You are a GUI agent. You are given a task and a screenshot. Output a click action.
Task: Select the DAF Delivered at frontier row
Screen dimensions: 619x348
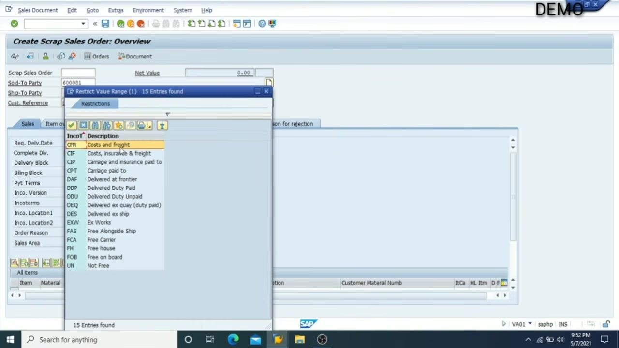click(115, 179)
